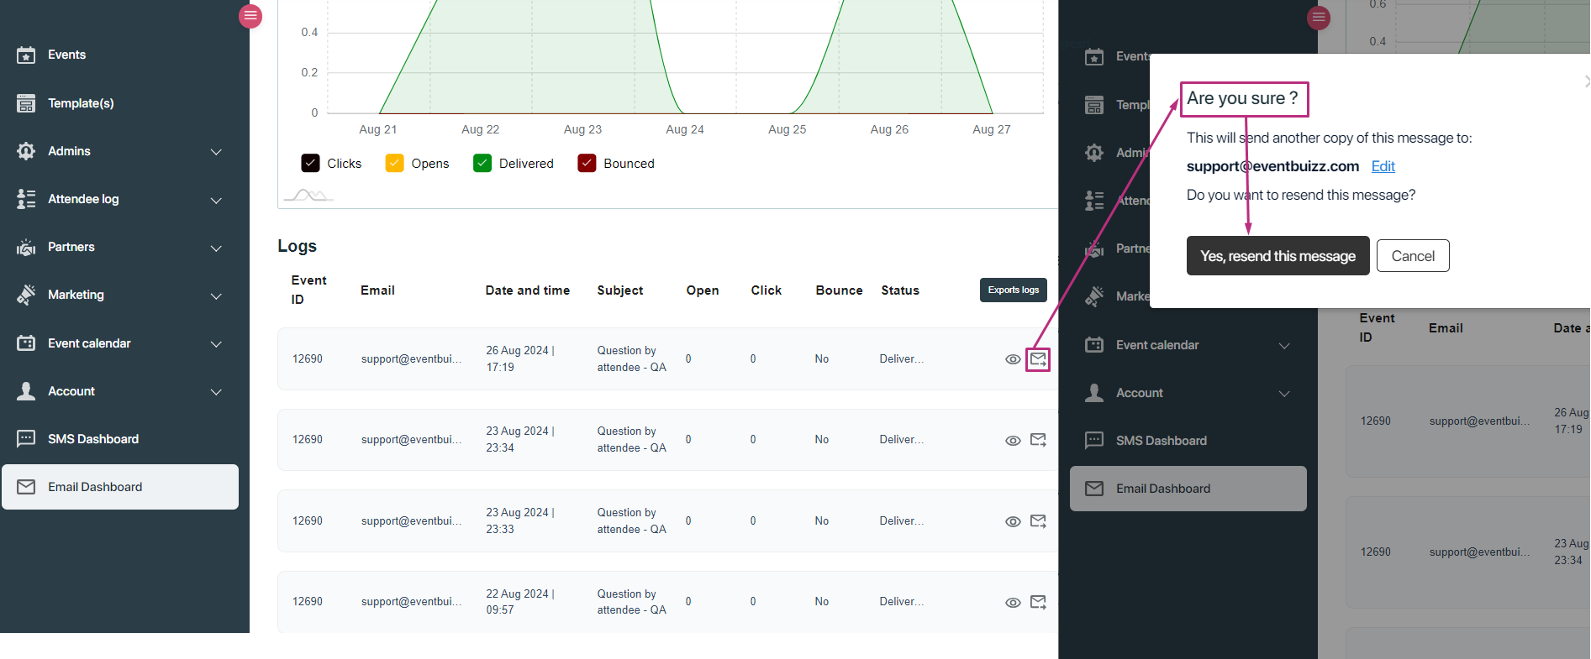
Task: Click the Template(s) icon in left sidebar
Action: click(26, 103)
